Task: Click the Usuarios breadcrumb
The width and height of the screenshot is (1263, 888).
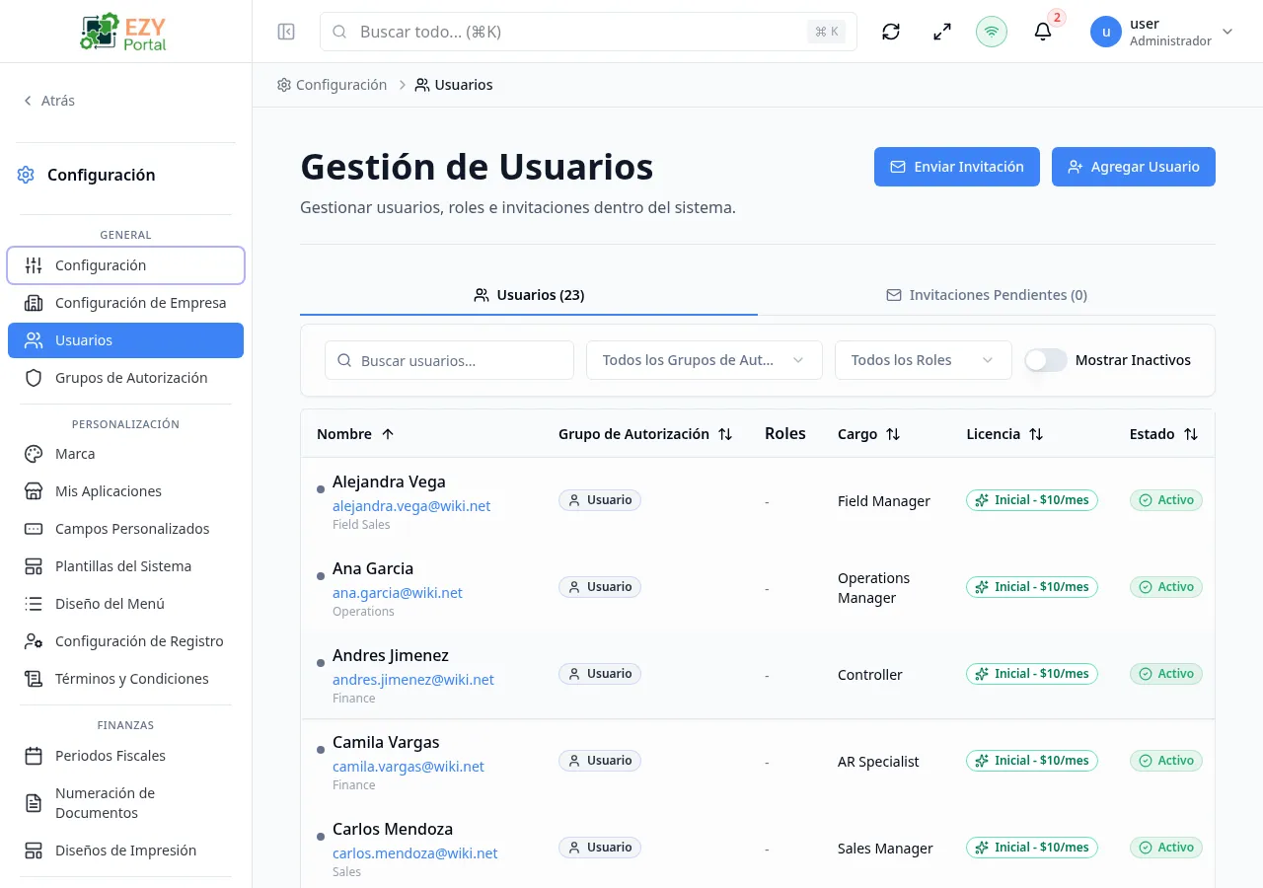Action: pos(454,85)
